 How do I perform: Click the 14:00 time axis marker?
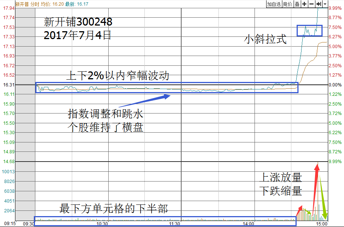[x=248, y=224]
